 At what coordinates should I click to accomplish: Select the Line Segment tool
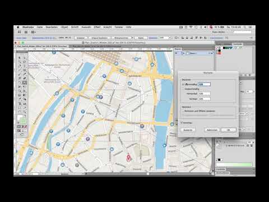click(20, 70)
